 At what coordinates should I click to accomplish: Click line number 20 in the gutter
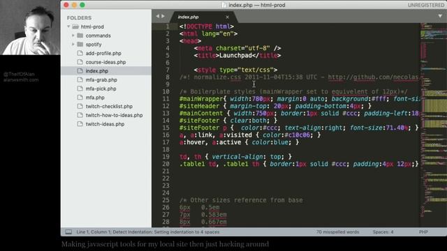click(166, 164)
